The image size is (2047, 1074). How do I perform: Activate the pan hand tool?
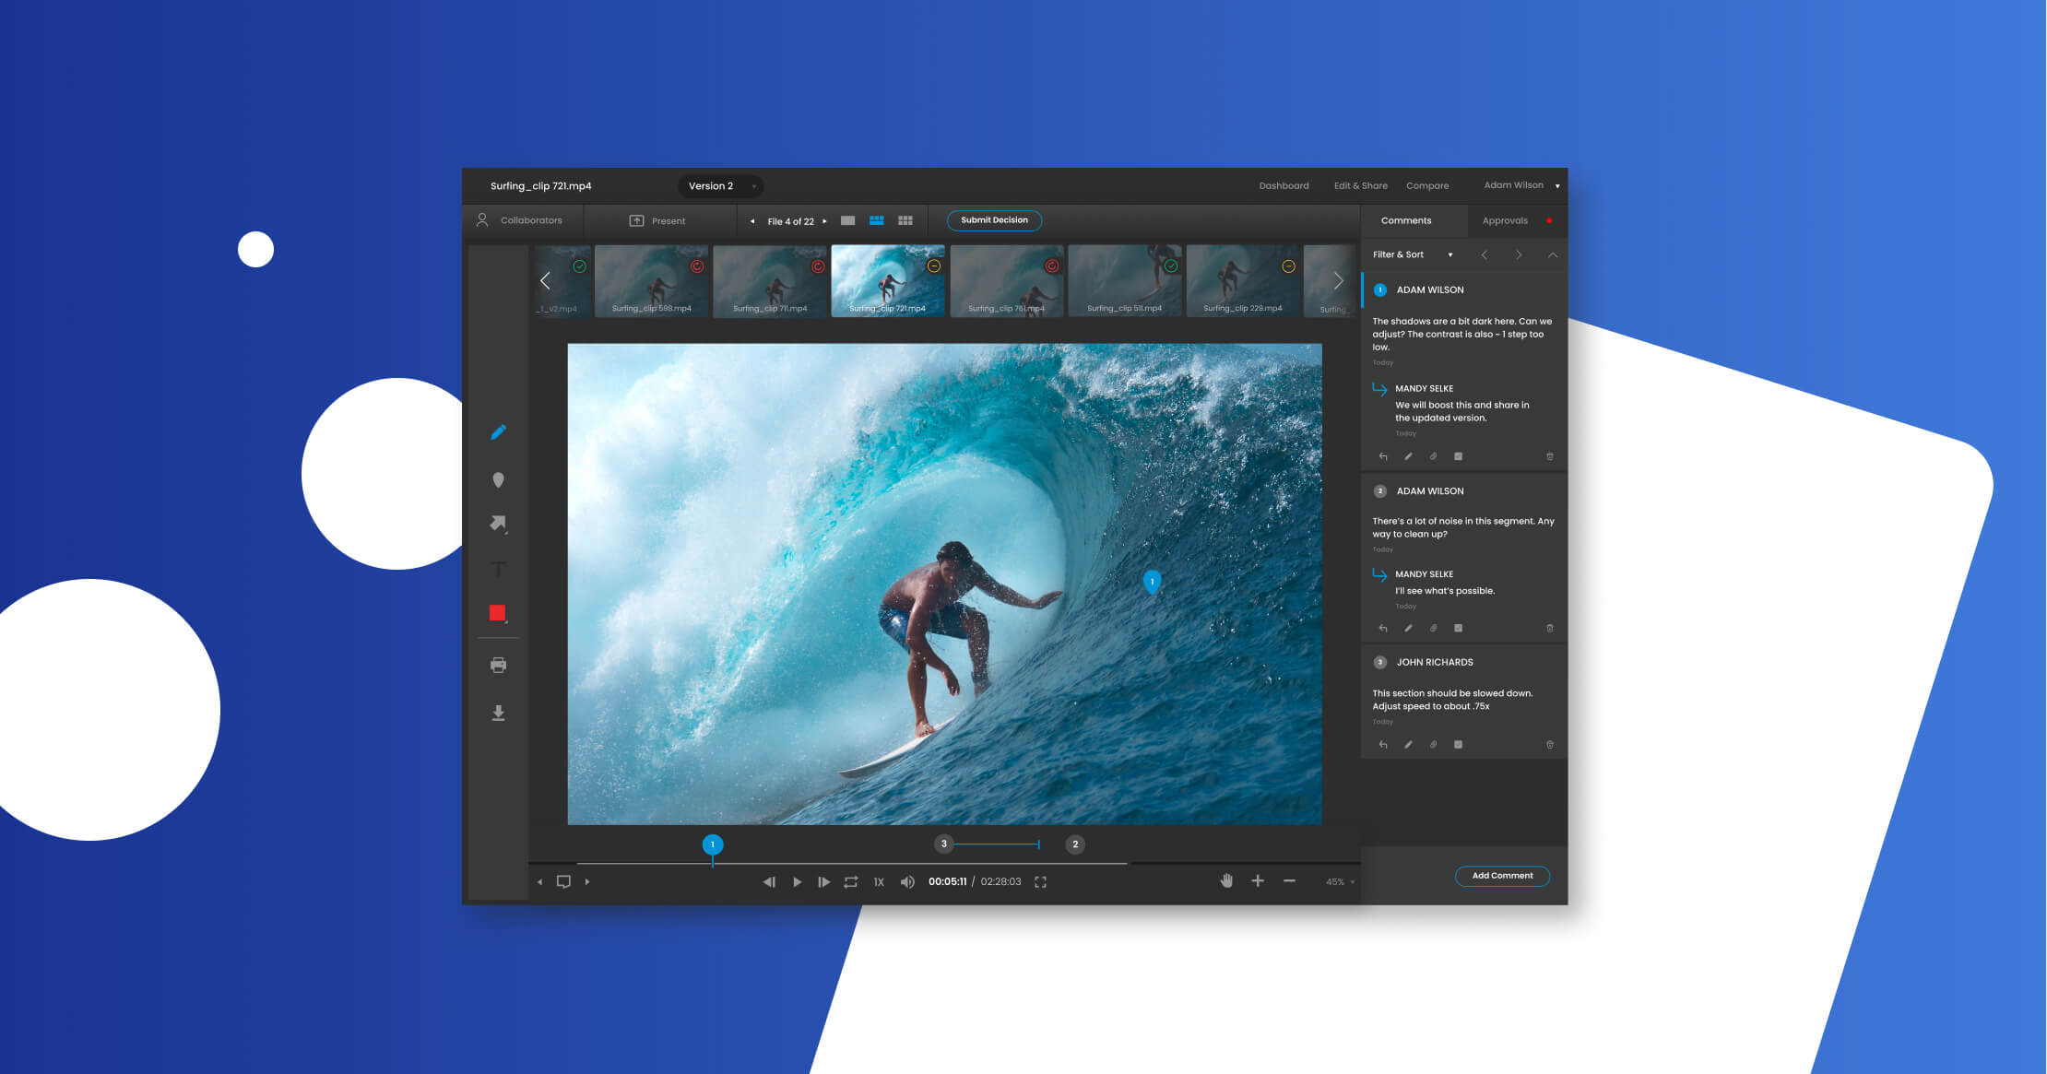click(1226, 880)
